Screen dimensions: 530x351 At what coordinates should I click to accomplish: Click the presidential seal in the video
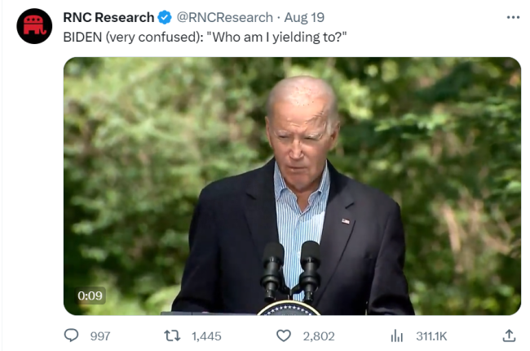coord(289,309)
